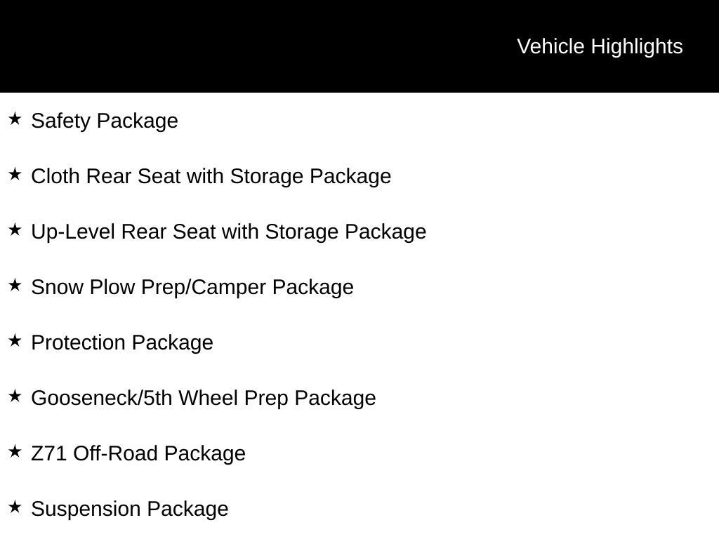Click the star beside Safety Package

point(15,119)
